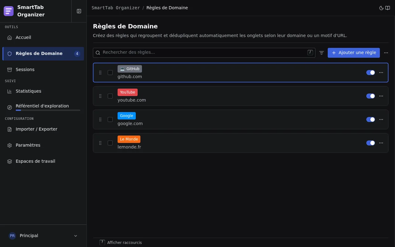Click the YouTube red color tag

tap(127, 92)
